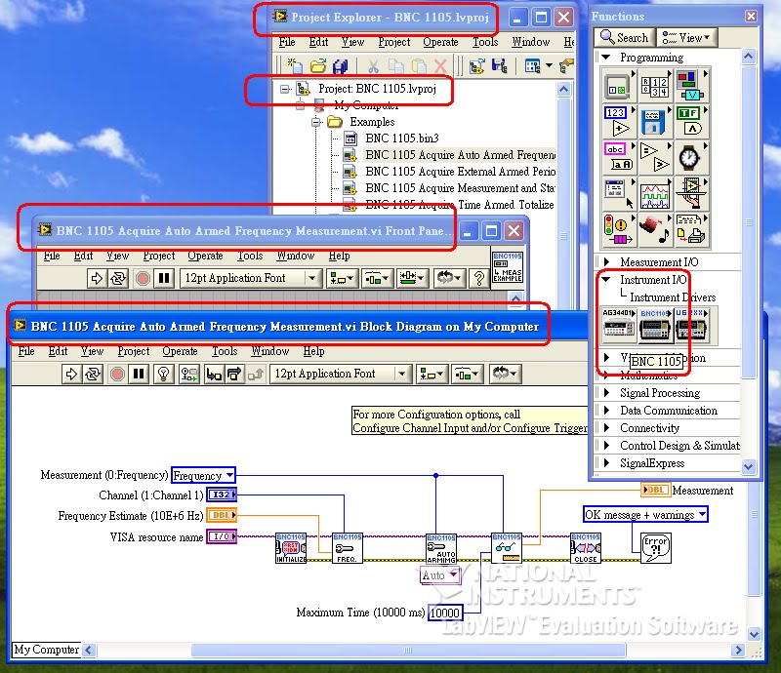The image size is (781, 673).
Task: Click the Maximum Time 10000 constant
Action: pyautogui.click(x=445, y=613)
